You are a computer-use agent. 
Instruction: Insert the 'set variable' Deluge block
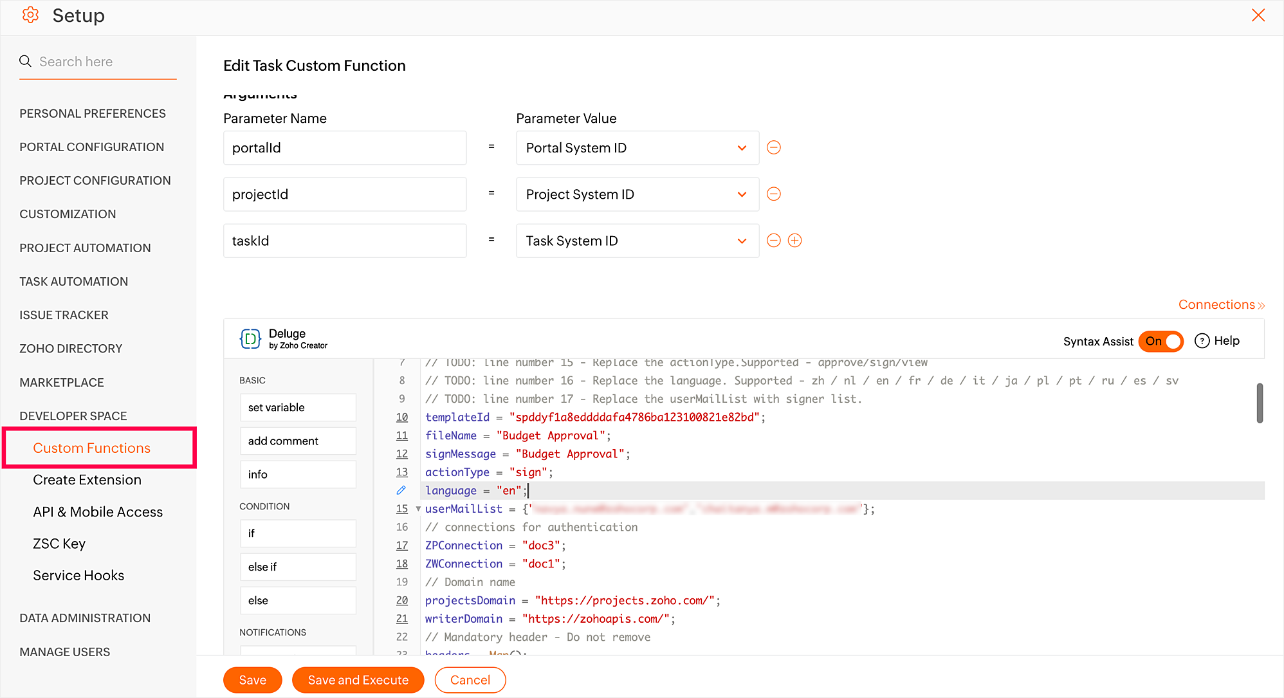coord(298,407)
